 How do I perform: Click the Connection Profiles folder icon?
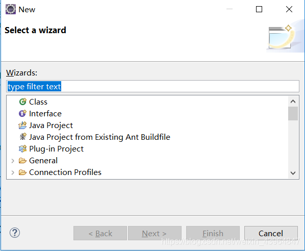(22, 172)
